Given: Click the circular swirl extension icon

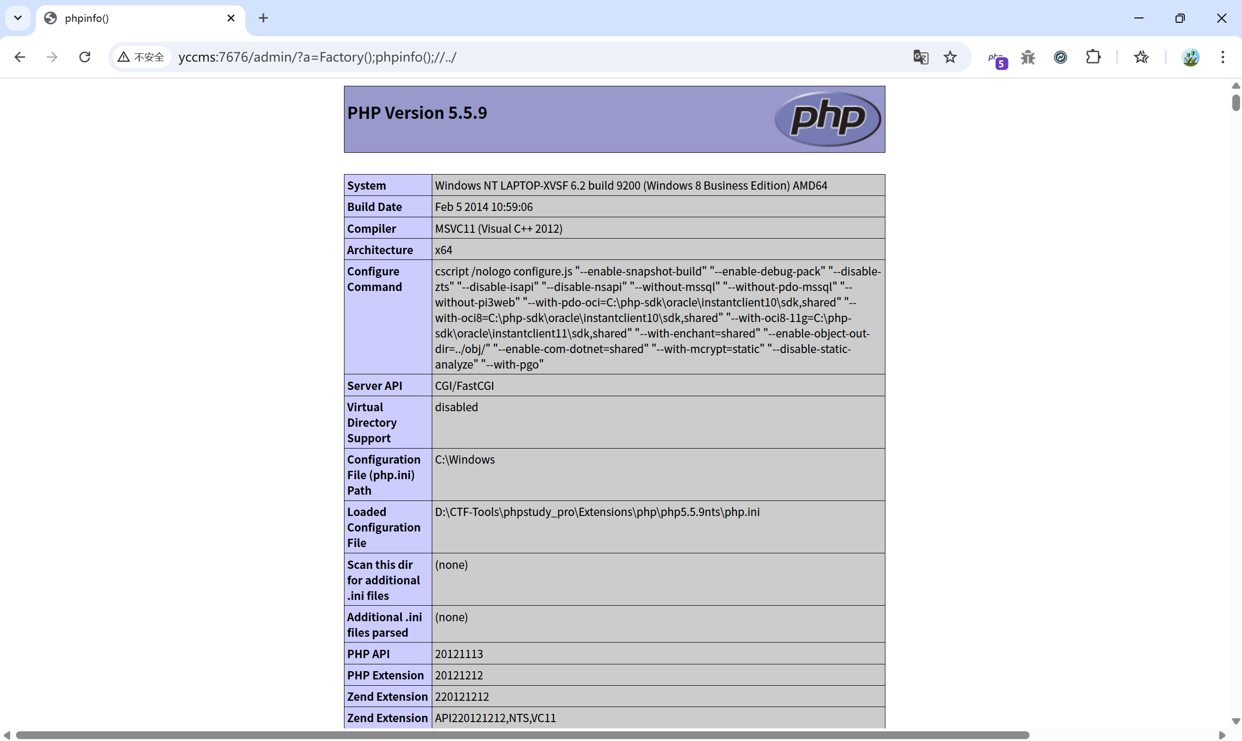Looking at the screenshot, I should pos(1060,57).
